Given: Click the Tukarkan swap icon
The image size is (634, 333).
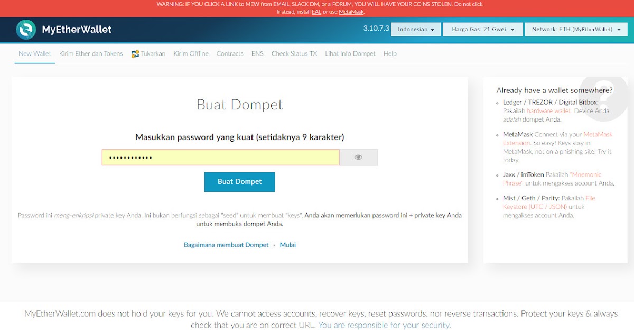Looking at the screenshot, I should 135,54.
